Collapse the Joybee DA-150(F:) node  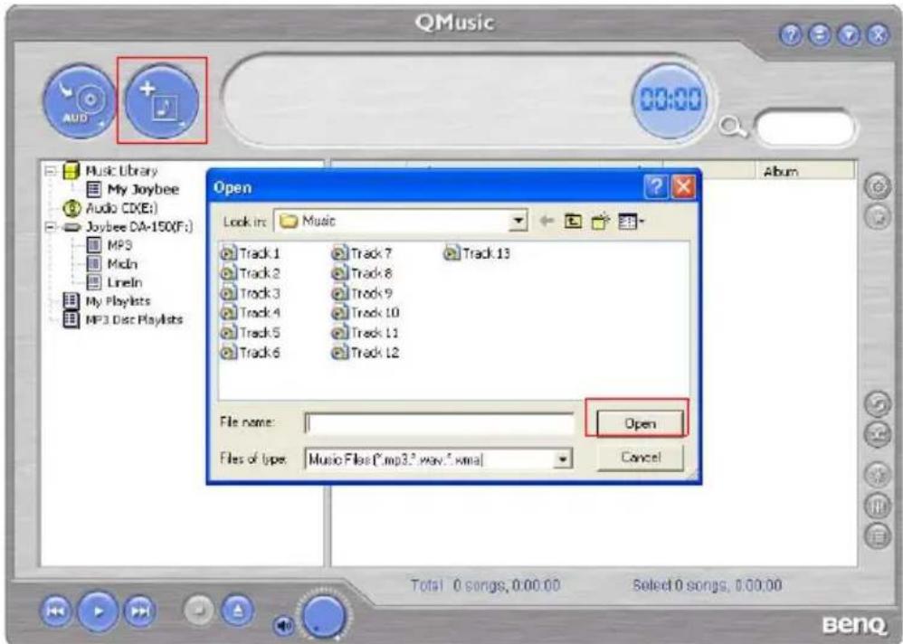coord(51,227)
